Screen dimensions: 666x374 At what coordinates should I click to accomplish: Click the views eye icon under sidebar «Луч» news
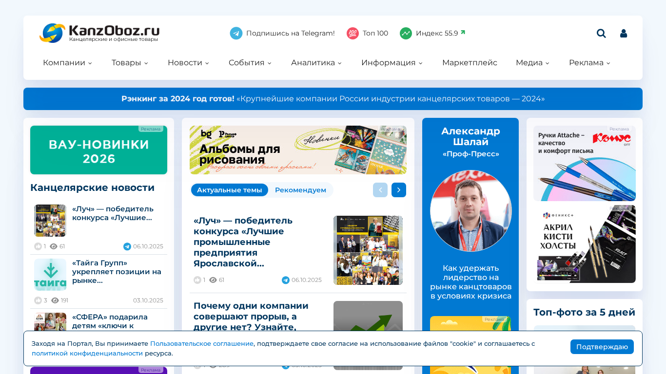coord(54,246)
